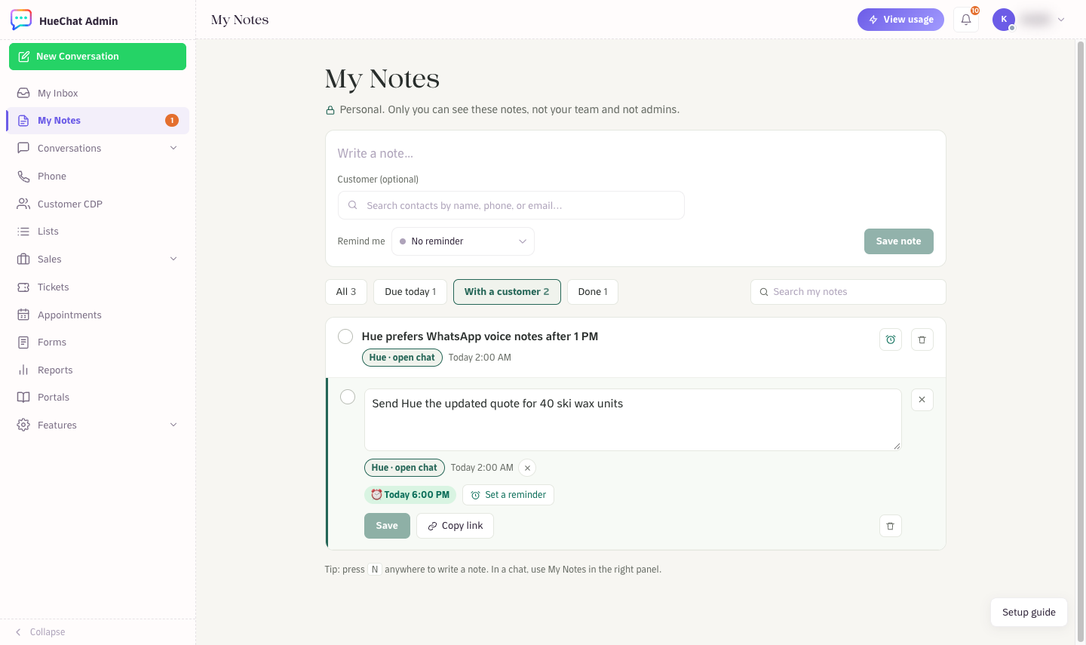Mark WhatsApp voice notes note as done
Viewport: 1086px width, 645px height.
pos(345,336)
